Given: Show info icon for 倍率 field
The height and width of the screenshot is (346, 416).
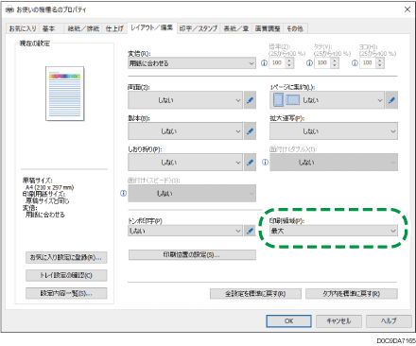Looking at the screenshot, I should (264, 63).
